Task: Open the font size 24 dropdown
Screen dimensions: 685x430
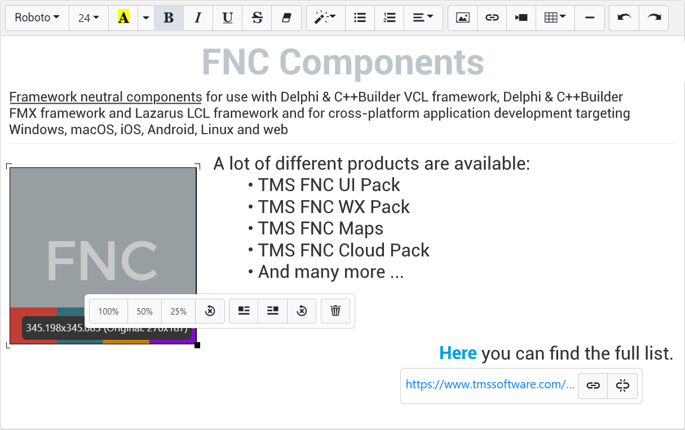Action: [x=88, y=17]
